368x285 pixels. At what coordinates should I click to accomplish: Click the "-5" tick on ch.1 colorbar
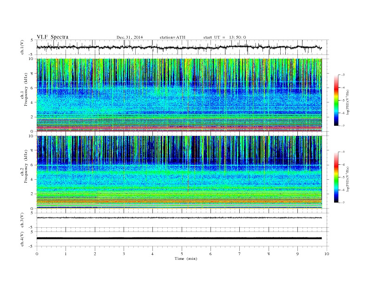pyautogui.click(x=343, y=101)
